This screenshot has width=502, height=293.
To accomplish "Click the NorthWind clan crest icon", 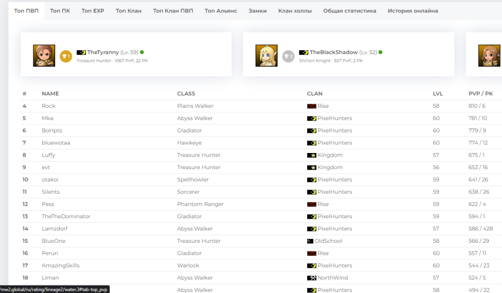I will tap(311, 278).
